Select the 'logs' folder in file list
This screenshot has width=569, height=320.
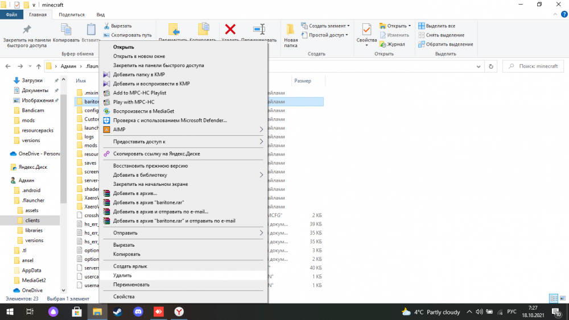click(88, 136)
